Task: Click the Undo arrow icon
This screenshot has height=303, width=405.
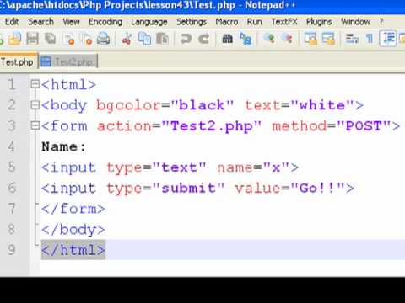Action: (x=186, y=39)
